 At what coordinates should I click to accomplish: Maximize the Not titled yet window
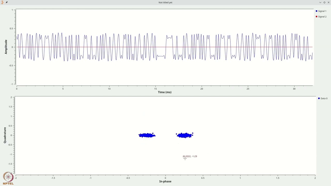[x=324, y=2]
